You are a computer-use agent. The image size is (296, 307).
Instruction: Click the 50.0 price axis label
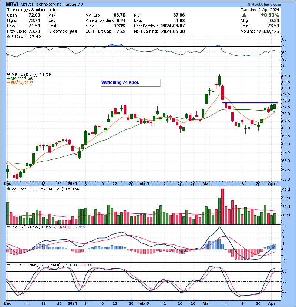286,179
